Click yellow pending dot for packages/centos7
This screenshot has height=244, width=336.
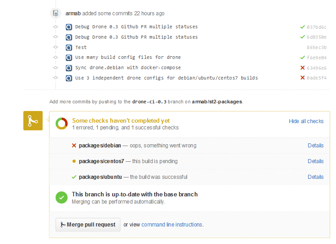point(74,161)
